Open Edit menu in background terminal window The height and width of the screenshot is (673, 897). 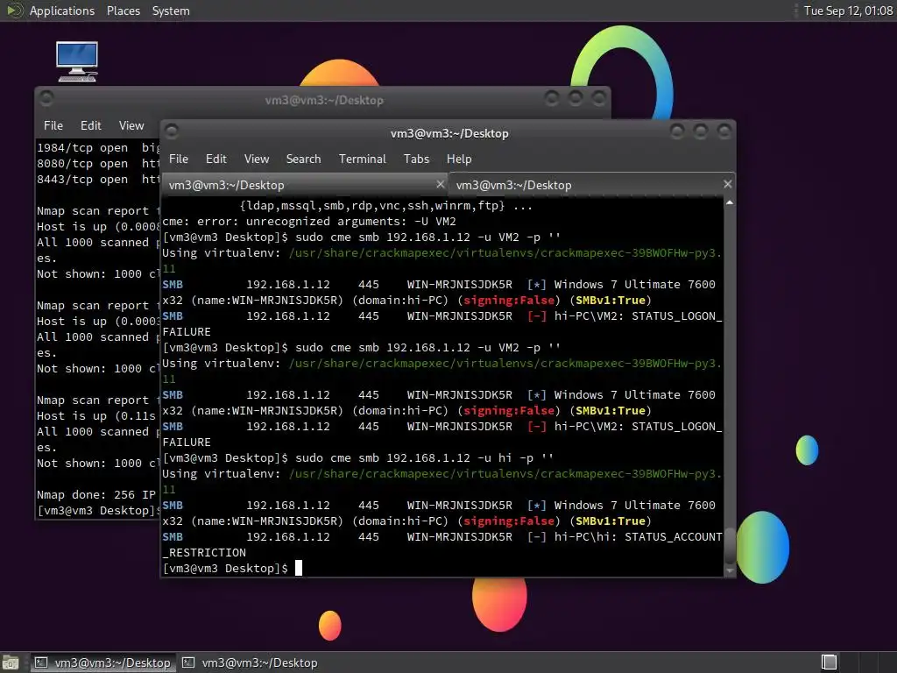[90, 126]
